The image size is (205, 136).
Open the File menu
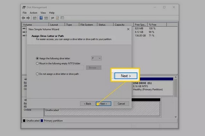coord(25,13)
